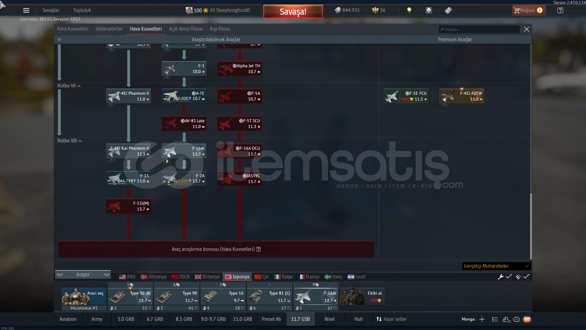Select the İsveç nation tab
586x330 pixels.
point(334,277)
